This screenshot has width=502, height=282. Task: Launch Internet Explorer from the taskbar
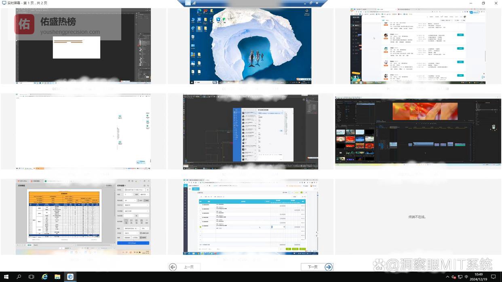[44, 277]
